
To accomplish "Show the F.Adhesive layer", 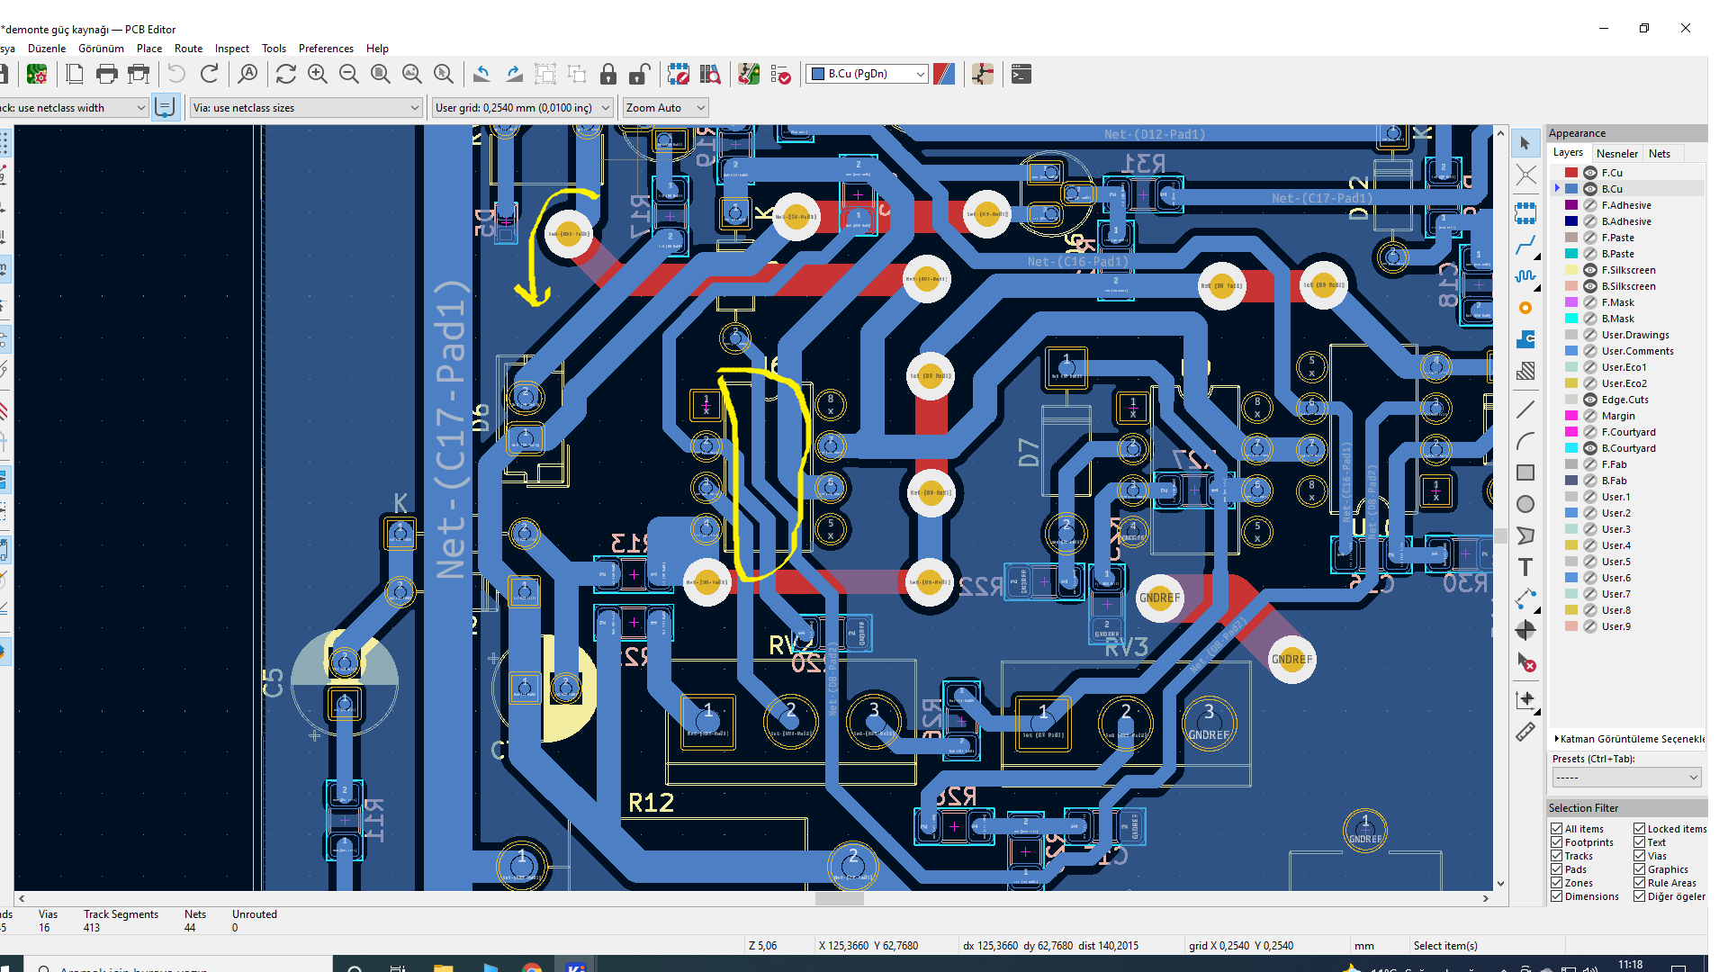I will [1590, 205].
